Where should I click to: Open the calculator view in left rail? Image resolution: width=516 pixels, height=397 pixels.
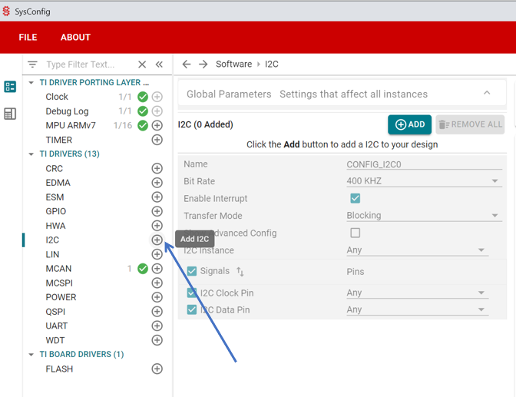click(10, 114)
